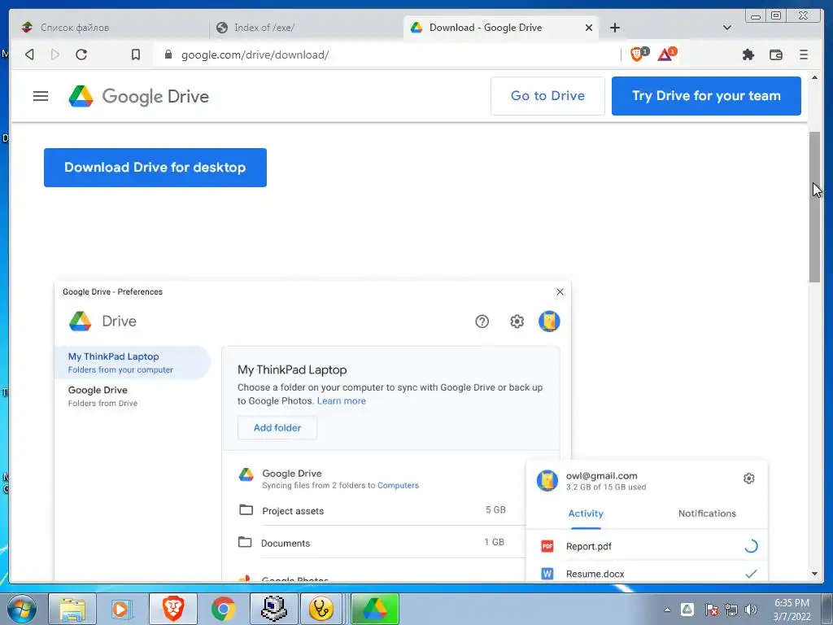Click the volume speaker tray icon
The height and width of the screenshot is (625, 833).
pos(751,610)
